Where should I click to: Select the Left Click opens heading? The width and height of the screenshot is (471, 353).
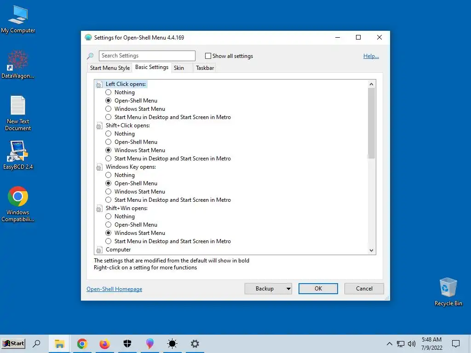pyautogui.click(x=126, y=84)
